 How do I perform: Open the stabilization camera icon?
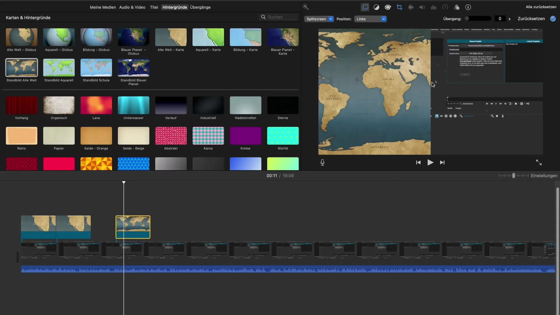[411, 7]
